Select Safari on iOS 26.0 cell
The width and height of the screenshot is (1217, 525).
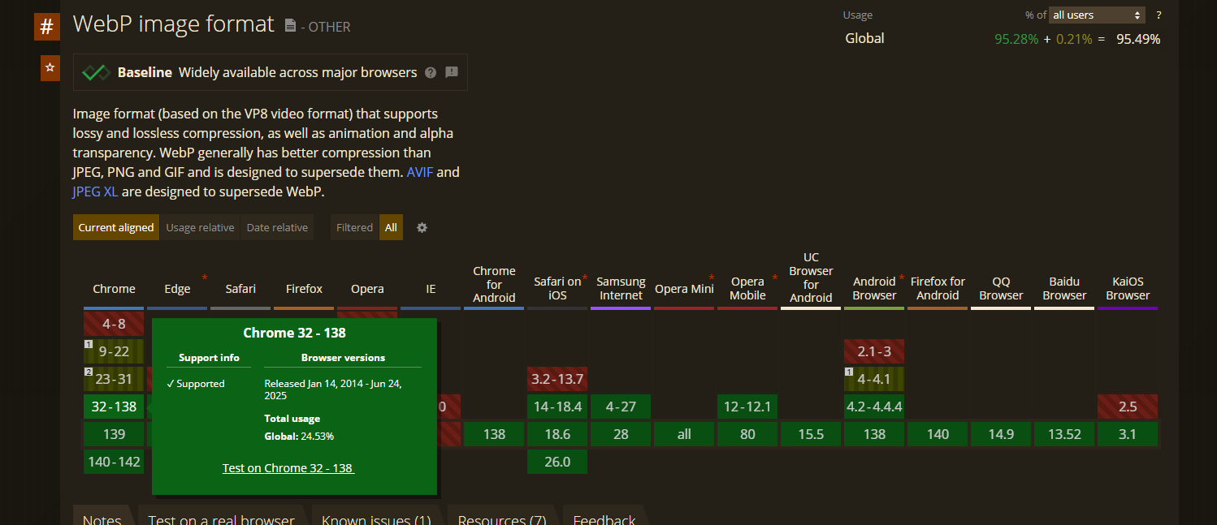[557, 462]
